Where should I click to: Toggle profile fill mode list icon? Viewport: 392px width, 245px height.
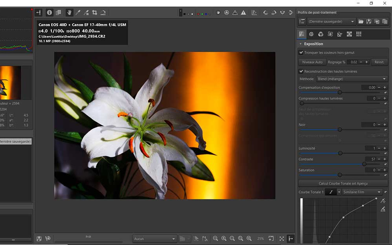pyautogui.click(x=302, y=22)
